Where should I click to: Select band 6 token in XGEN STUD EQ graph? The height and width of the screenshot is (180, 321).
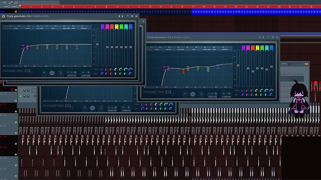(x=67, y=47)
